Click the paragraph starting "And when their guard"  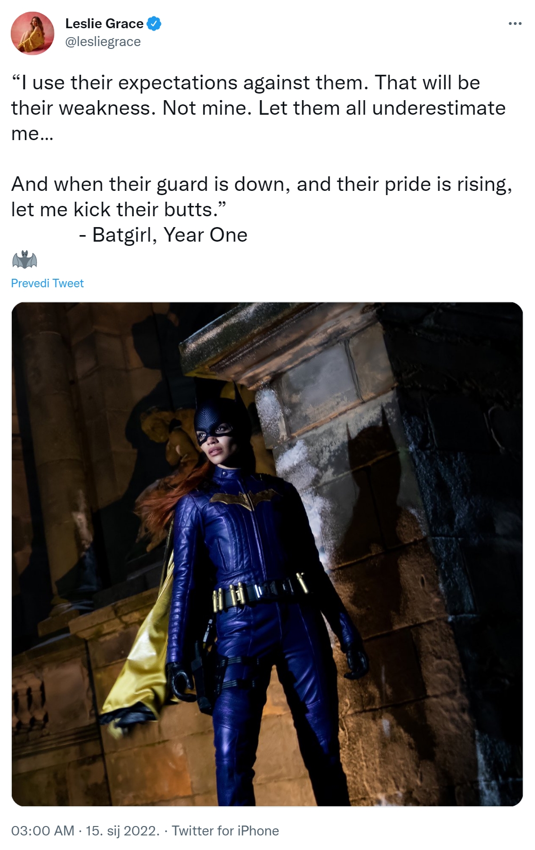(x=262, y=197)
